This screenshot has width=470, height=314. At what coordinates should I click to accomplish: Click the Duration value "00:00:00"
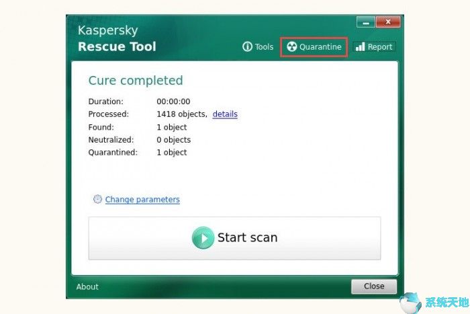[x=173, y=102]
